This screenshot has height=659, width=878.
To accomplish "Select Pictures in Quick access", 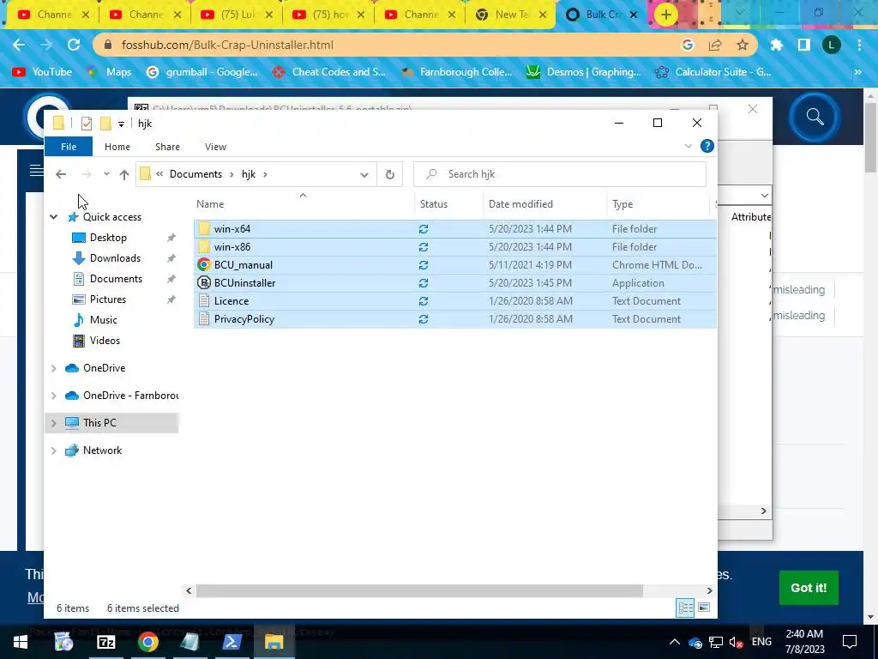I will pos(107,299).
